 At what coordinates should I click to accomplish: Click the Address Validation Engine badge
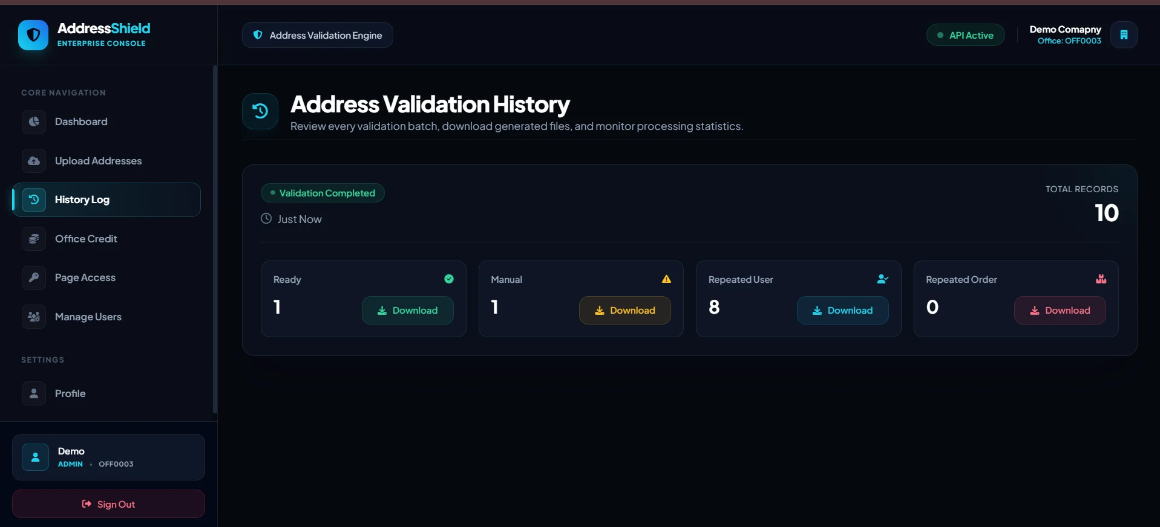318,35
